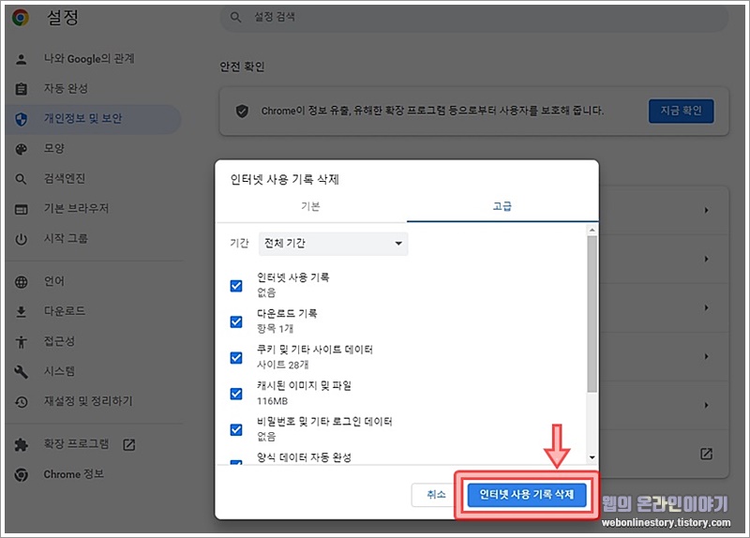Click the 취소 button in dialog
Viewport: 750px width, 538px height.
pos(436,495)
